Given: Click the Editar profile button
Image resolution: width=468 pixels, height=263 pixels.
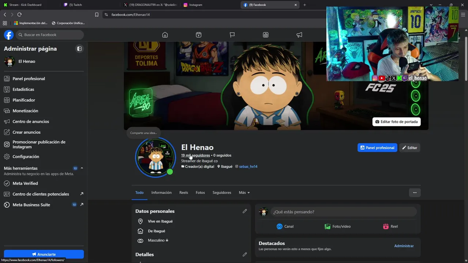Looking at the screenshot, I should point(409,148).
